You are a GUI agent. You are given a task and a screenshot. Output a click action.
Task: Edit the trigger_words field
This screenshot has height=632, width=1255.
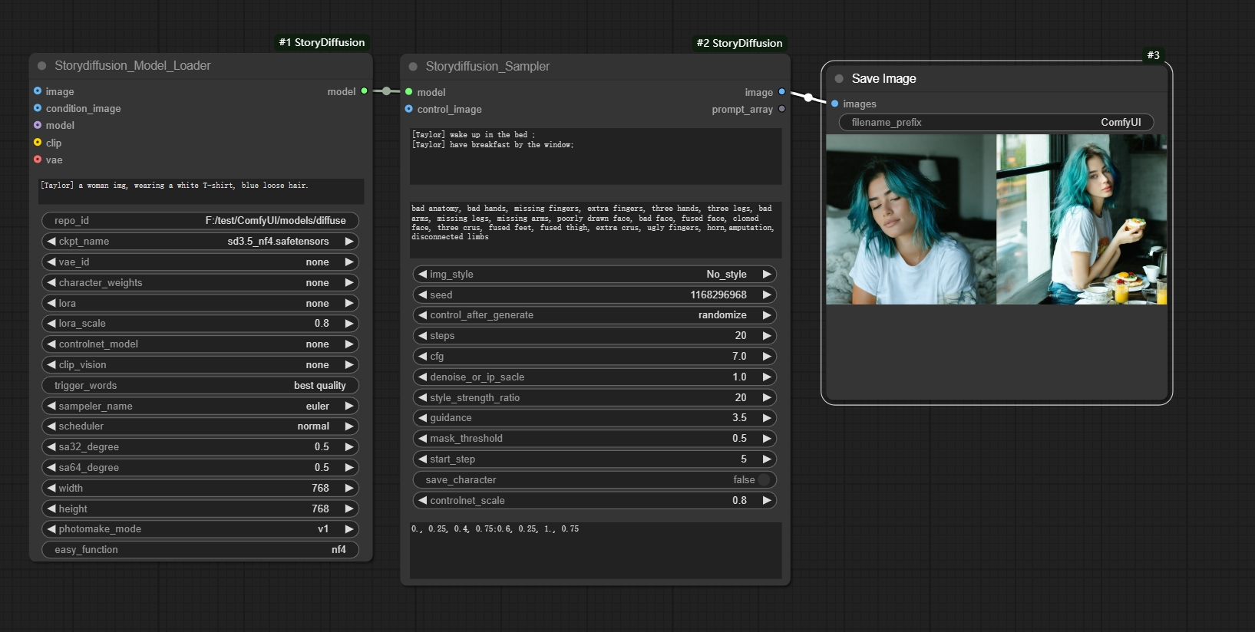point(200,386)
